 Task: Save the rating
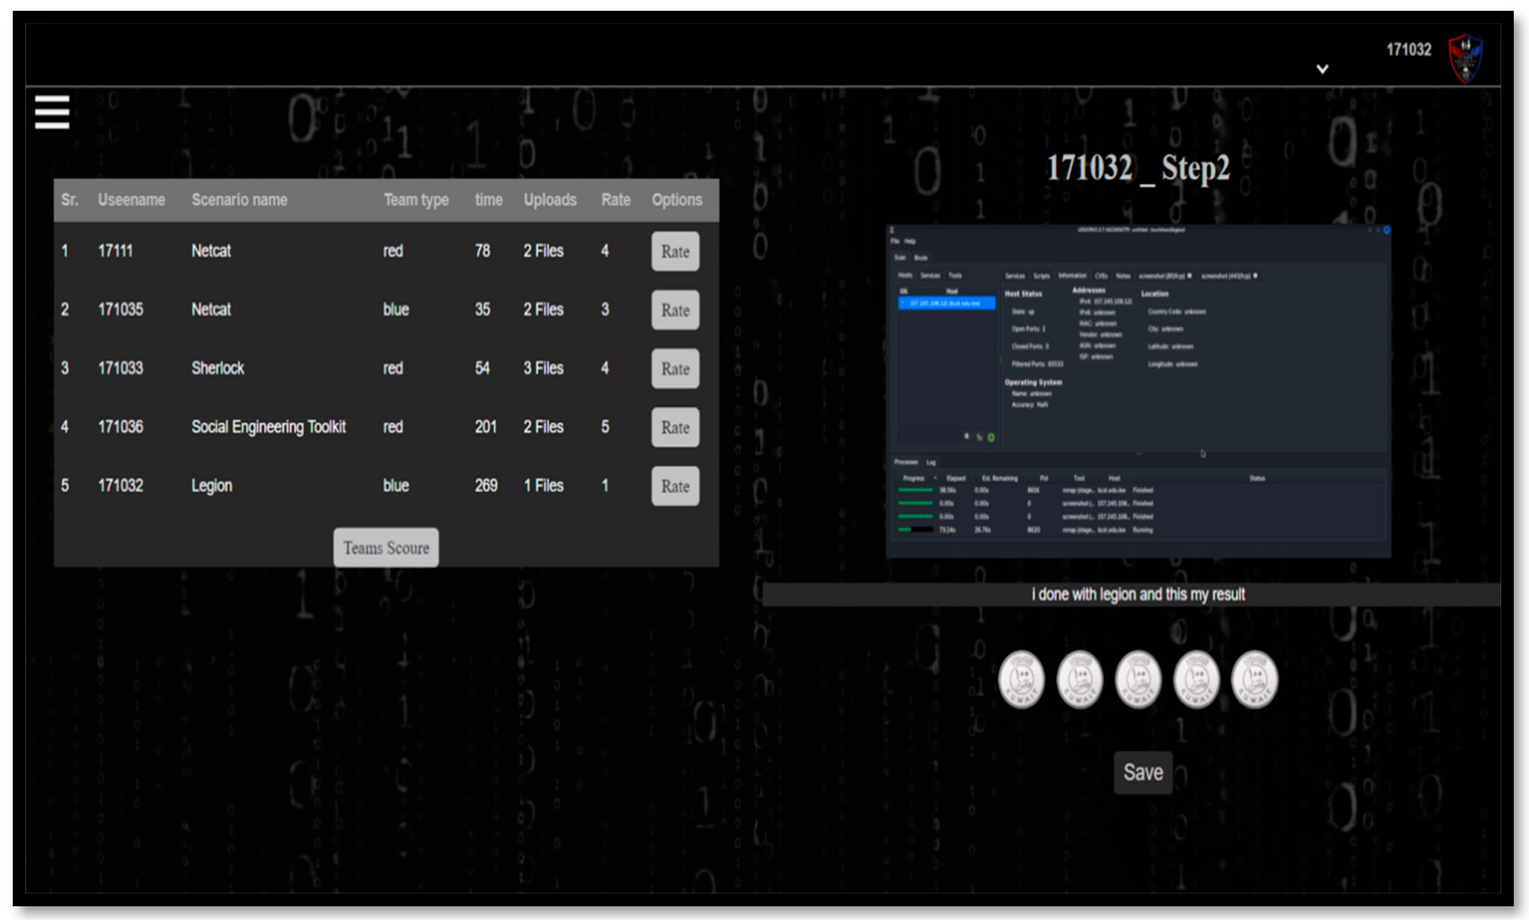1142,772
